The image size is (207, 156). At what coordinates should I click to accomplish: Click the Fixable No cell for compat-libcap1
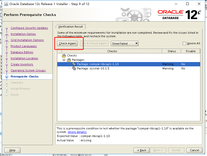coord(183,64)
